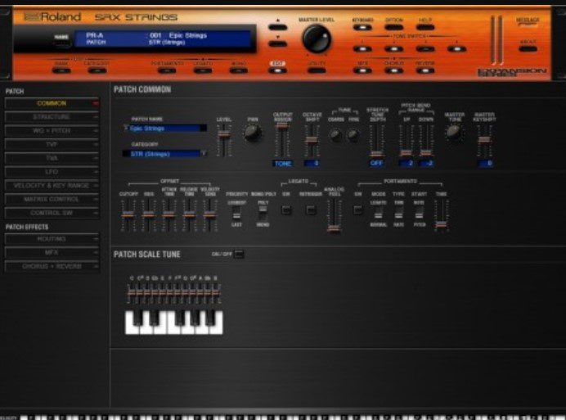Click the Pitch Bend Down value box
The image size is (566, 420).
click(427, 164)
